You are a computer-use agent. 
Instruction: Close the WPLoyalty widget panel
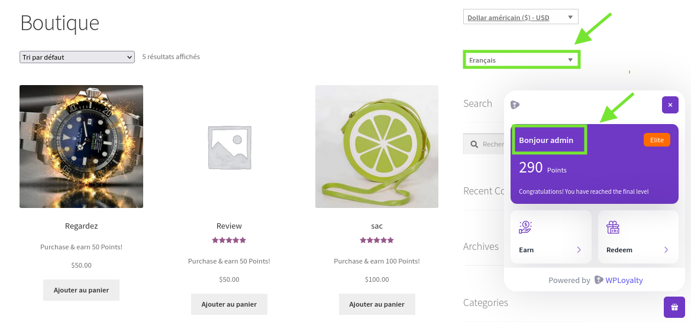[670, 105]
